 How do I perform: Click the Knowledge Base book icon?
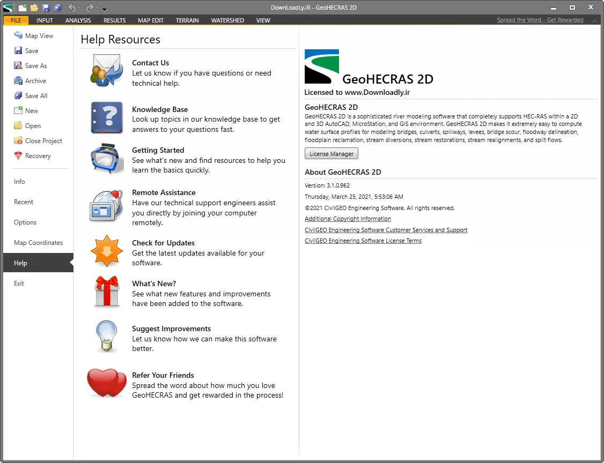107,118
